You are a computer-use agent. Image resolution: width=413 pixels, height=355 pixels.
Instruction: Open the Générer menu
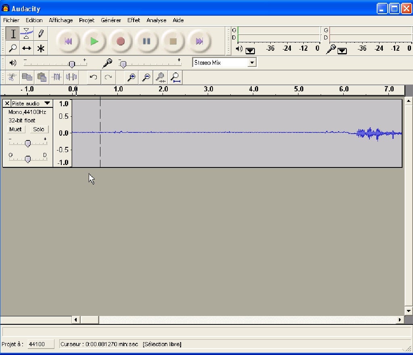111,20
